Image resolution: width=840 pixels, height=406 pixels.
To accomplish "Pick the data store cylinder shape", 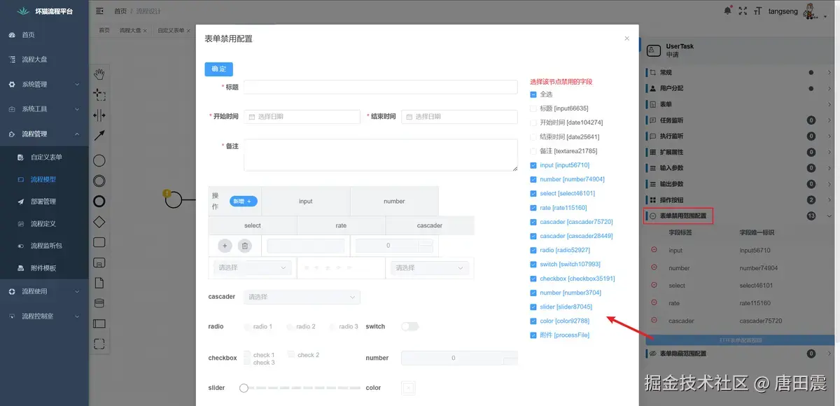I will pyautogui.click(x=99, y=303).
